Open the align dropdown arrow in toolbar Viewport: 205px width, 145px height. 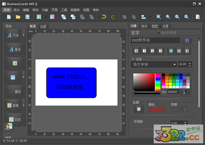(x=150, y=17)
